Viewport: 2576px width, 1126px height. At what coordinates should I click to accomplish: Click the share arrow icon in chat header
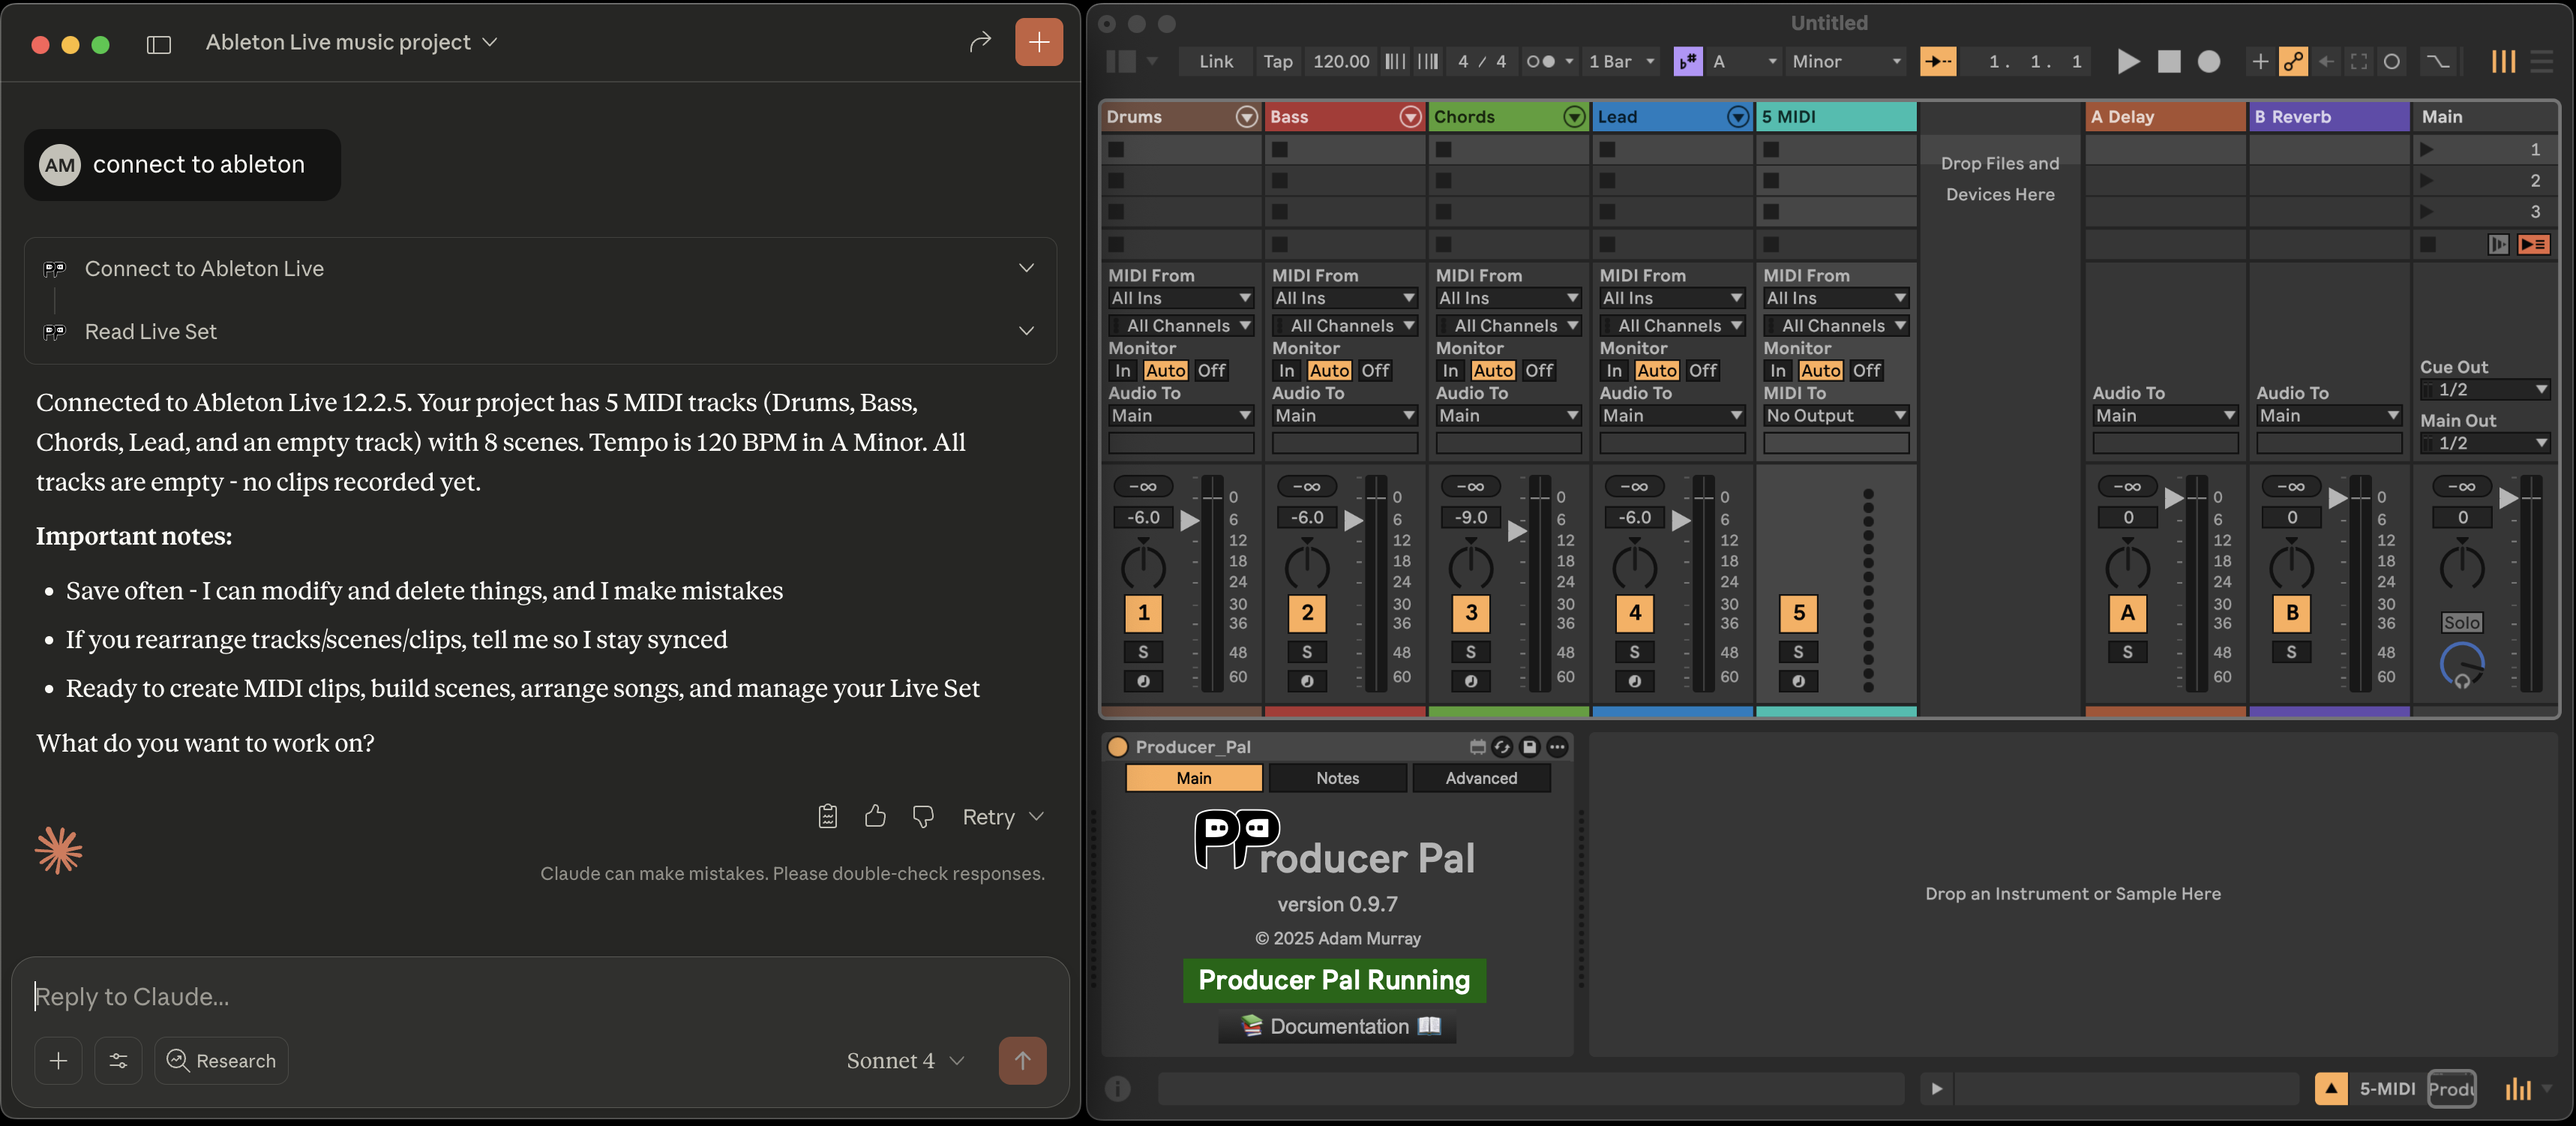(x=980, y=42)
